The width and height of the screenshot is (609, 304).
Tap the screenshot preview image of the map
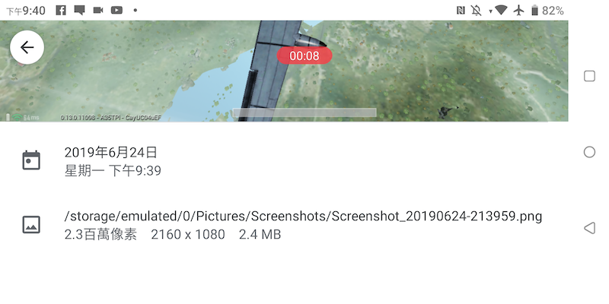pyautogui.click(x=284, y=71)
